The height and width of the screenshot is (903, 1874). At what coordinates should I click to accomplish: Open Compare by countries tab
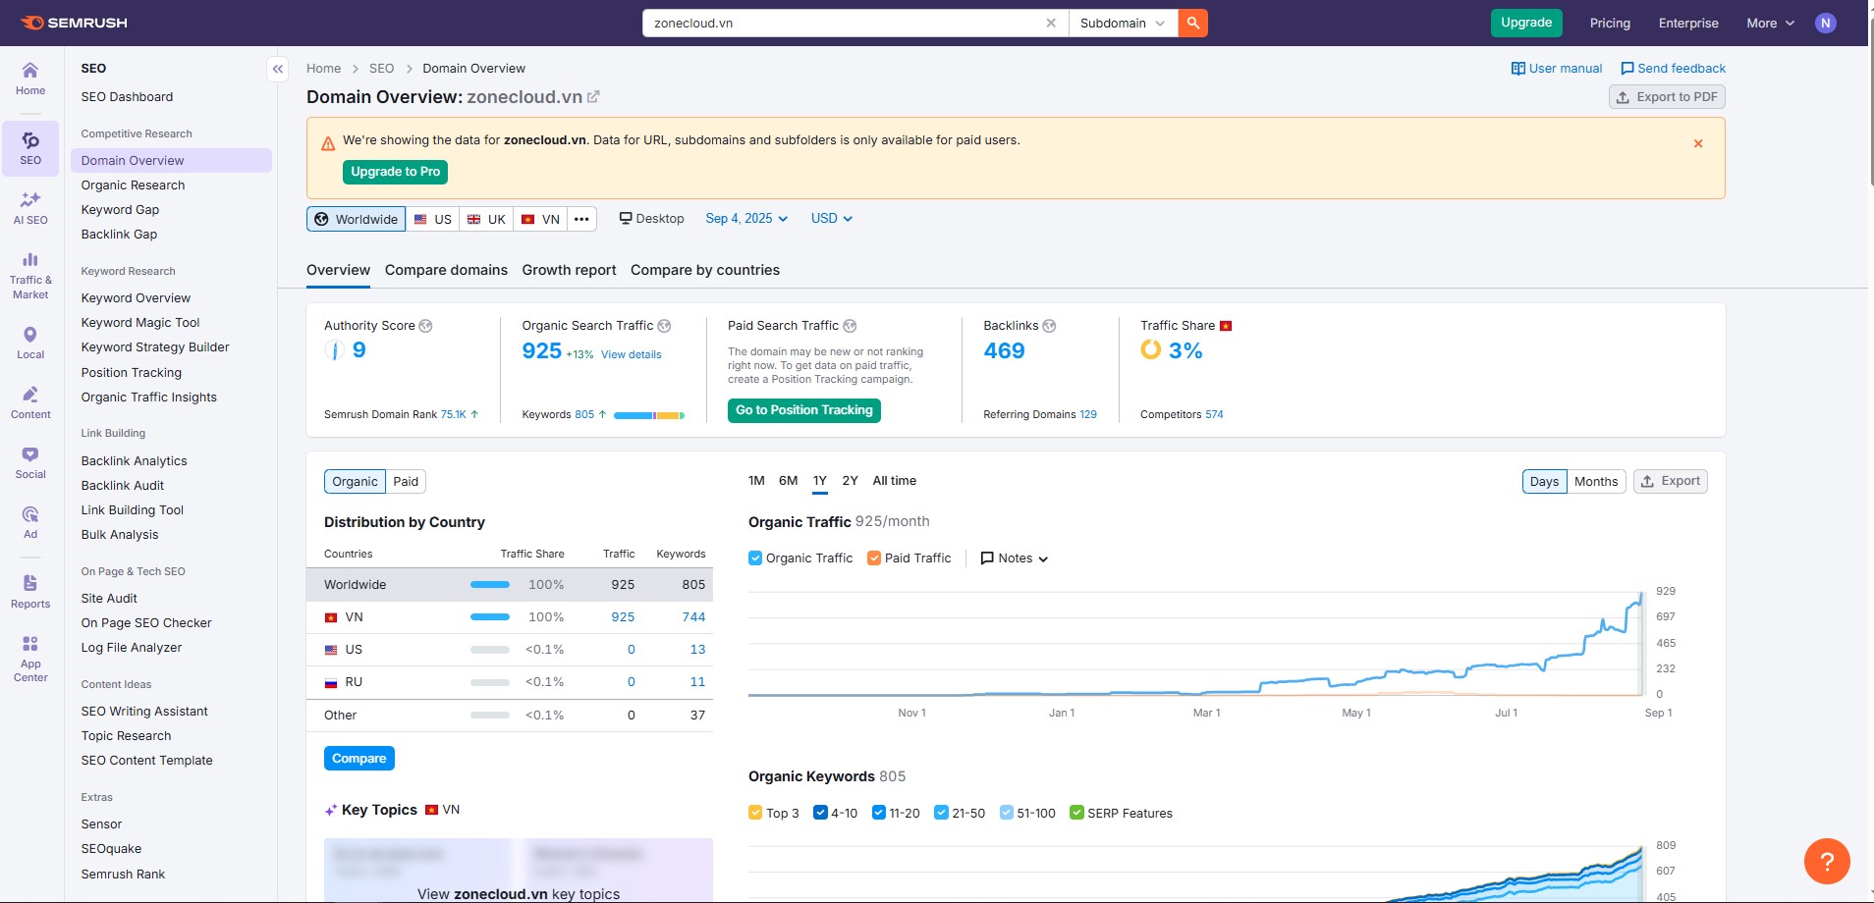click(705, 270)
